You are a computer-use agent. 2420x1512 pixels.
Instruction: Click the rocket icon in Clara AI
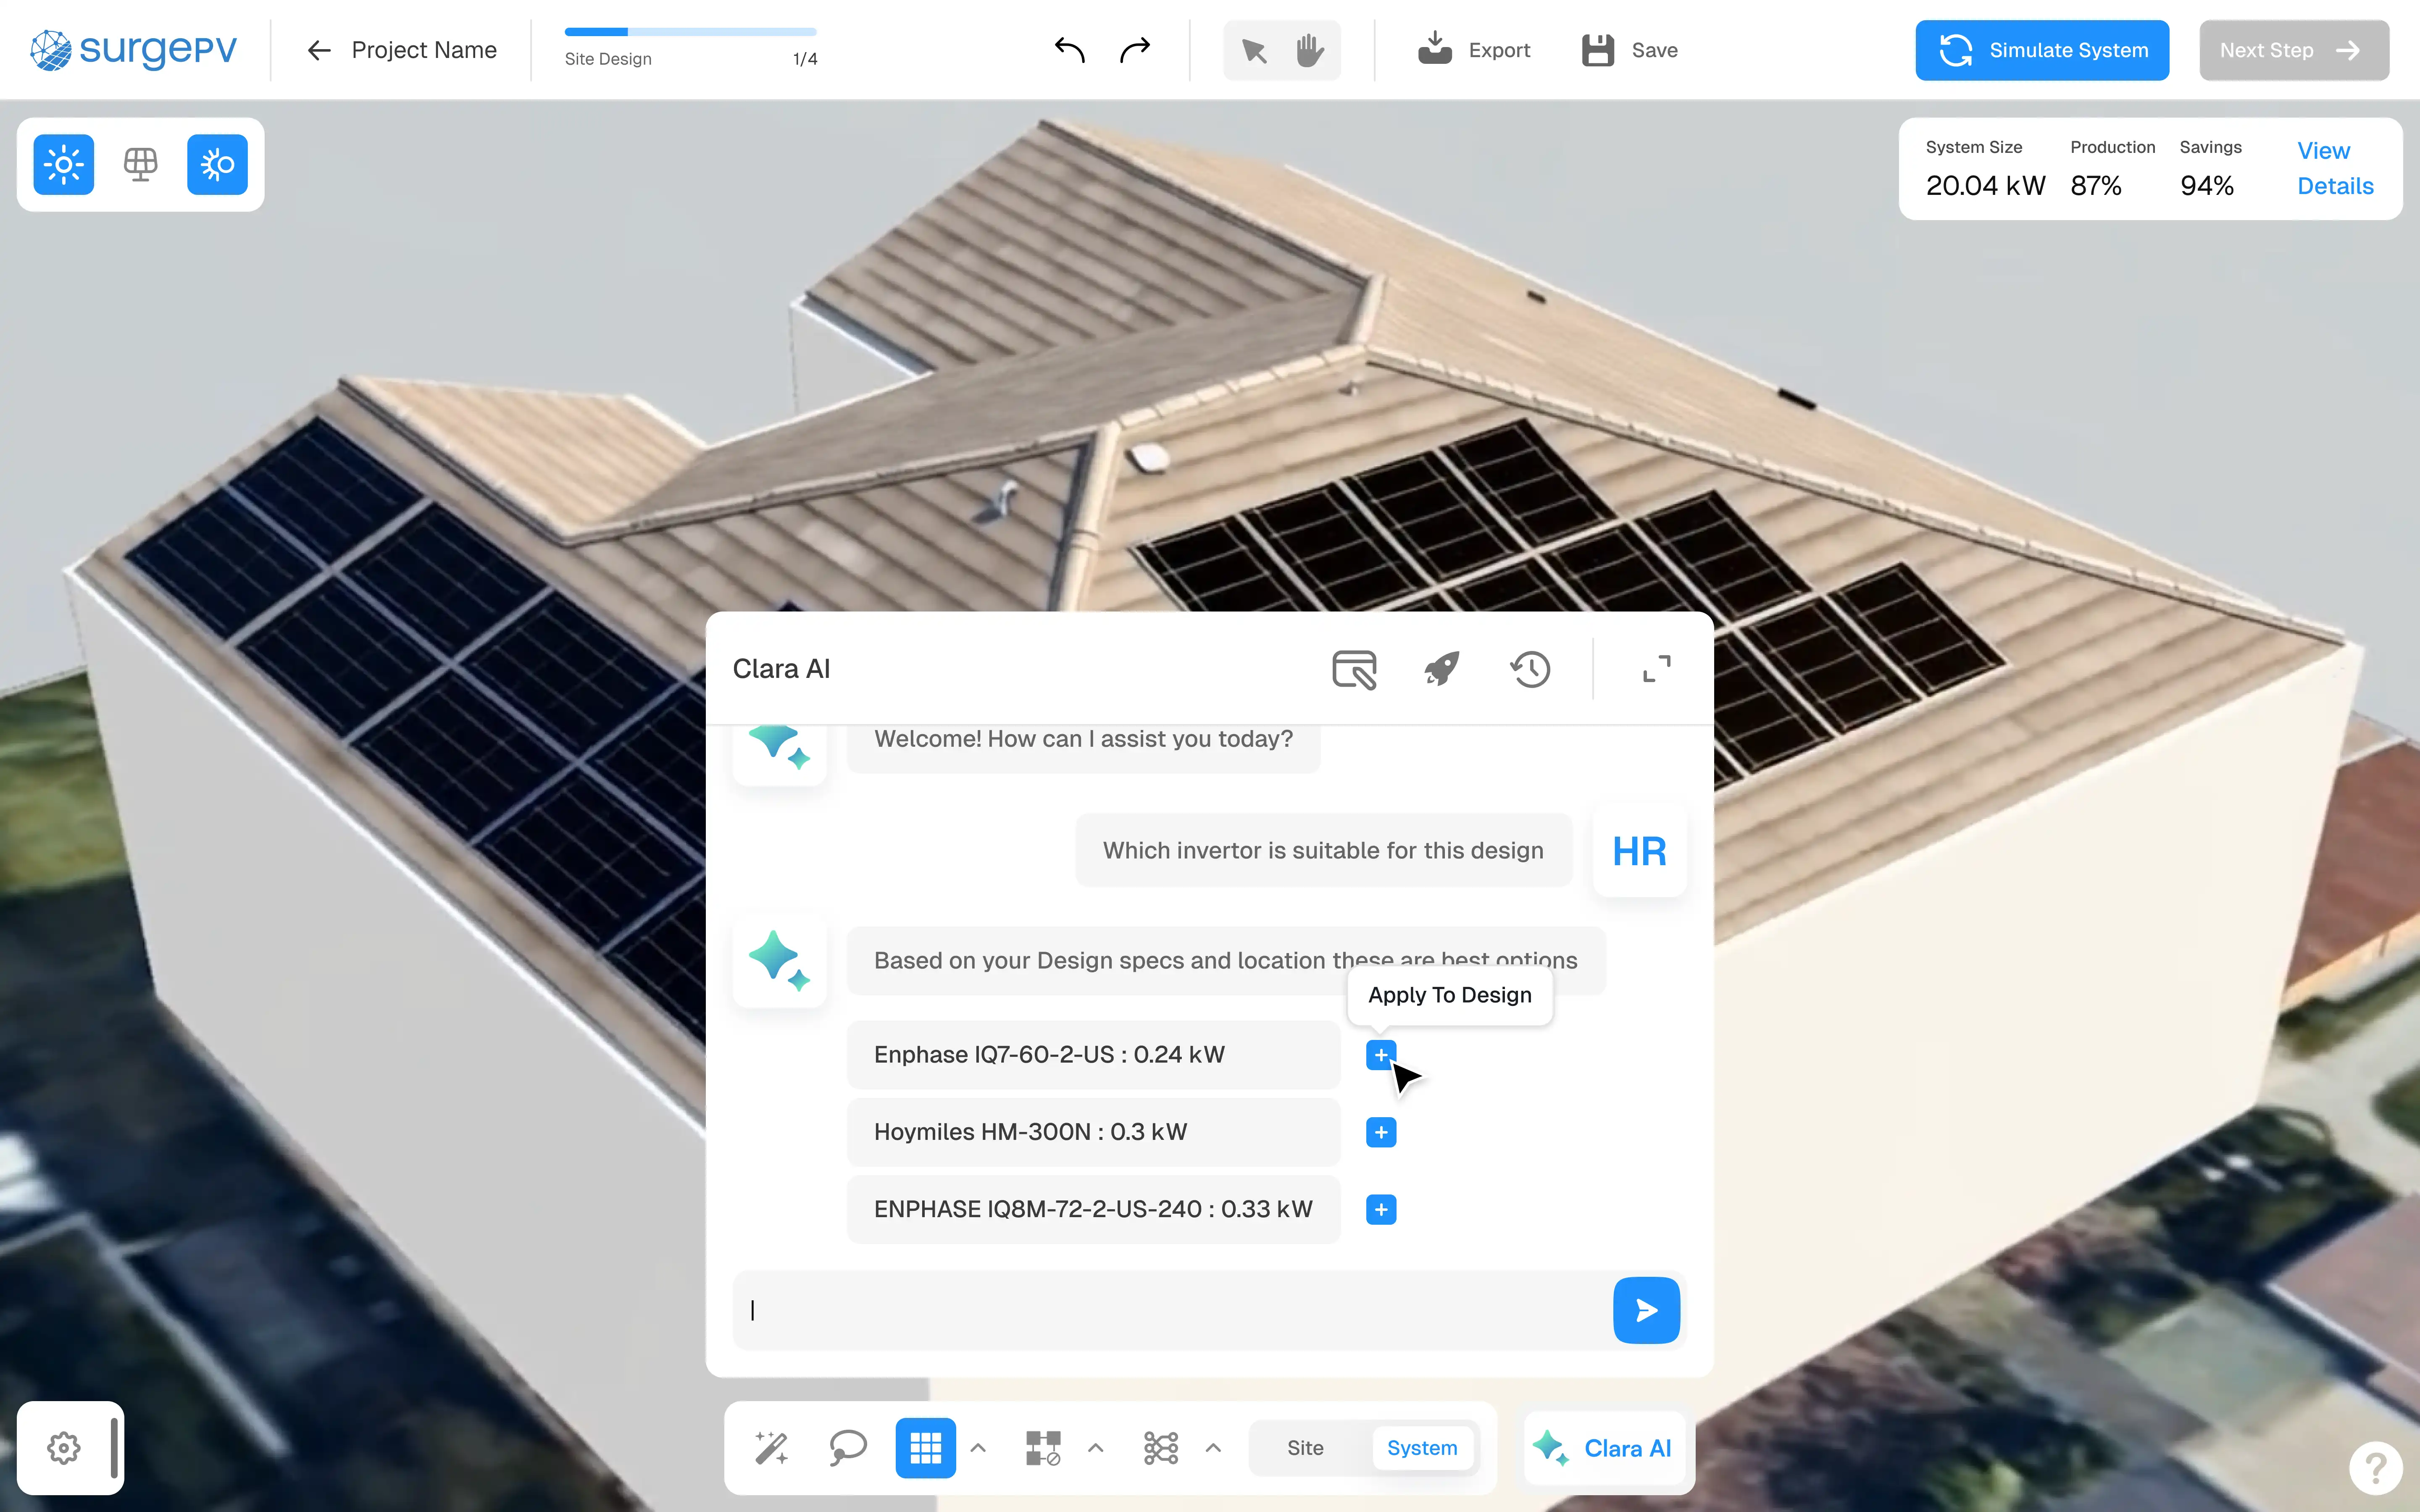[1442, 669]
